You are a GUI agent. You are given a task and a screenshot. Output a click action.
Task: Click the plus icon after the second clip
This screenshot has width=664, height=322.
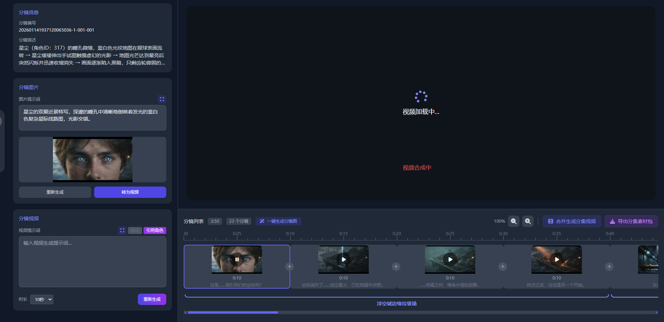point(396,267)
